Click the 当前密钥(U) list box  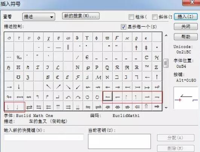(x=119, y=141)
